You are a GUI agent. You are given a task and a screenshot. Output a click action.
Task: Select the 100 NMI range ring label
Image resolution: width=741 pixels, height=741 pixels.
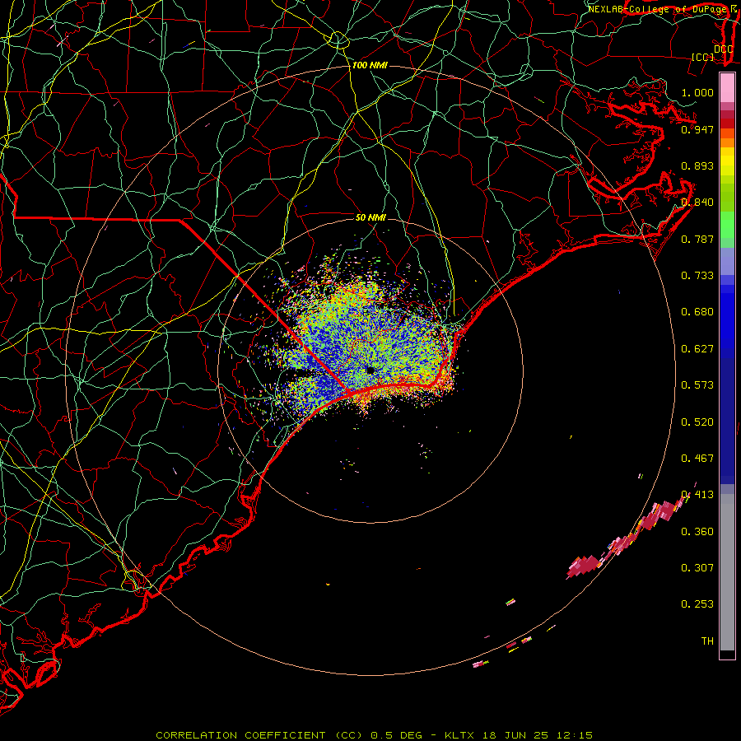click(x=370, y=65)
